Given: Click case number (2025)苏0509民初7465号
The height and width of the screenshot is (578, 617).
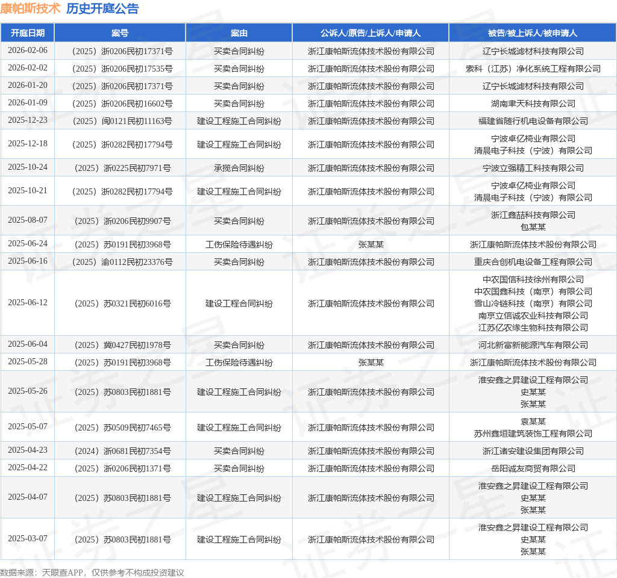Looking at the screenshot, I should click(122, 428).
